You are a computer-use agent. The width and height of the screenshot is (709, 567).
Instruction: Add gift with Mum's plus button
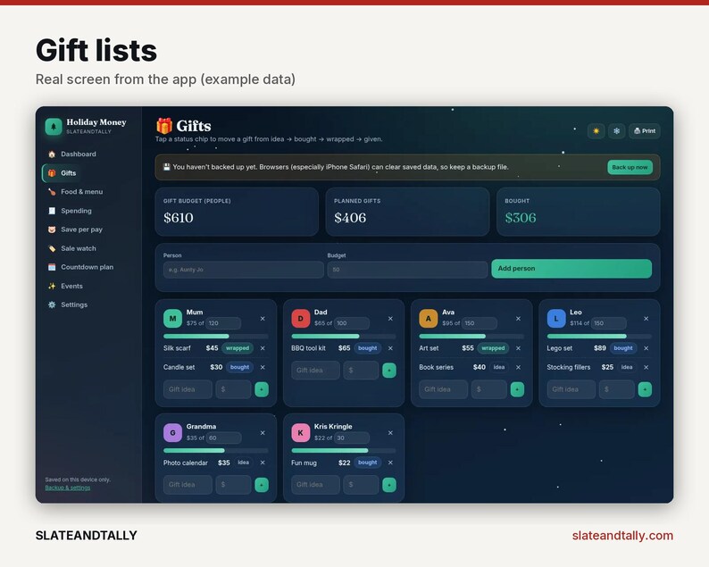(x=262, y=389)
